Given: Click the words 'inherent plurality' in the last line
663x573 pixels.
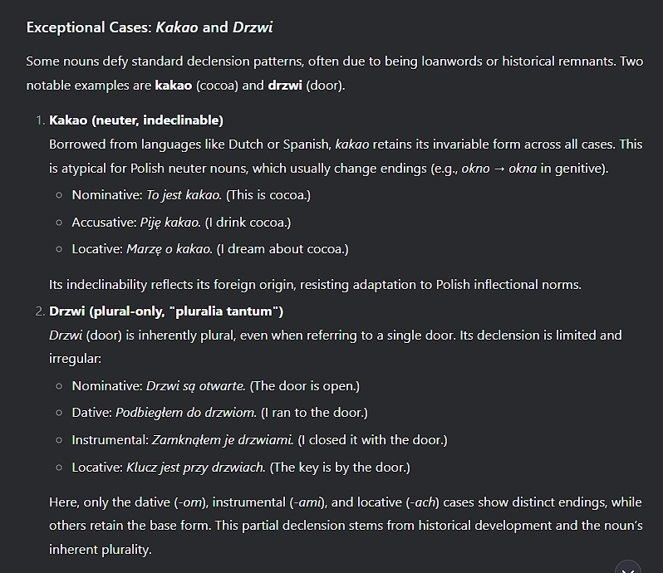Looking at the screenshot, I should pyautogui.click(x=99, y=550).
